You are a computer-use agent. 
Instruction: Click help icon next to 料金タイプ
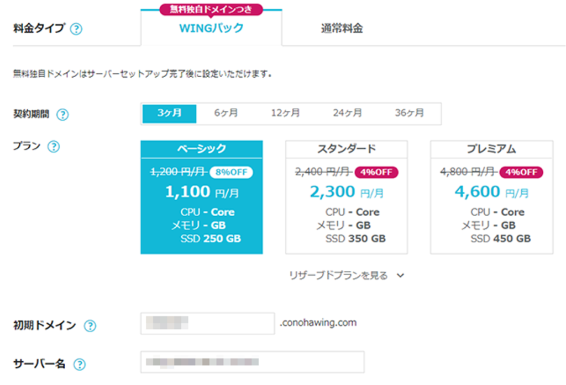[x=76, y=29]
